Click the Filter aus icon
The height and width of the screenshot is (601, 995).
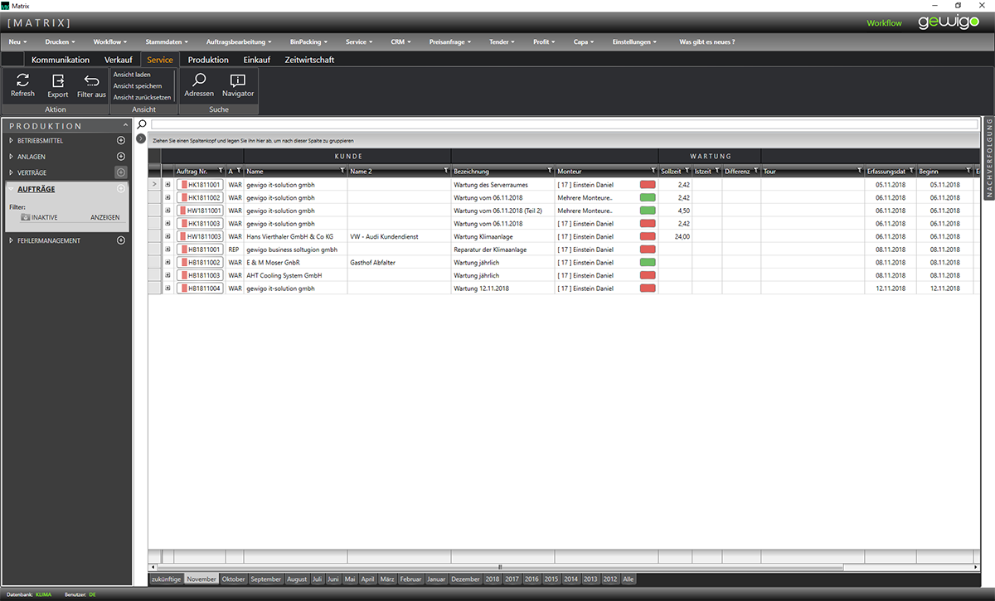pyautogui.click(x=92, y=80)
